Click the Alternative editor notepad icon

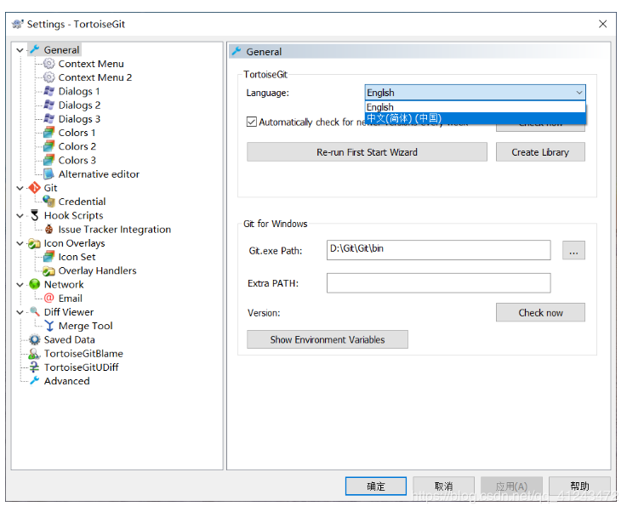(x=48, y=174)
